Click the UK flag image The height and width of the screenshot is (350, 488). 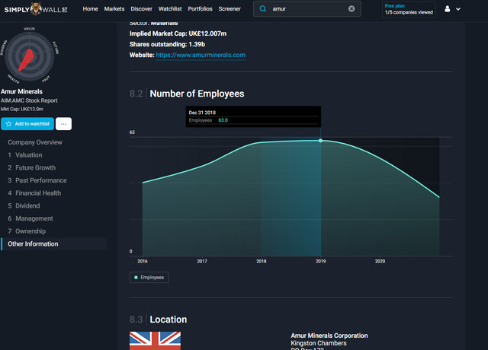point(155,341)
